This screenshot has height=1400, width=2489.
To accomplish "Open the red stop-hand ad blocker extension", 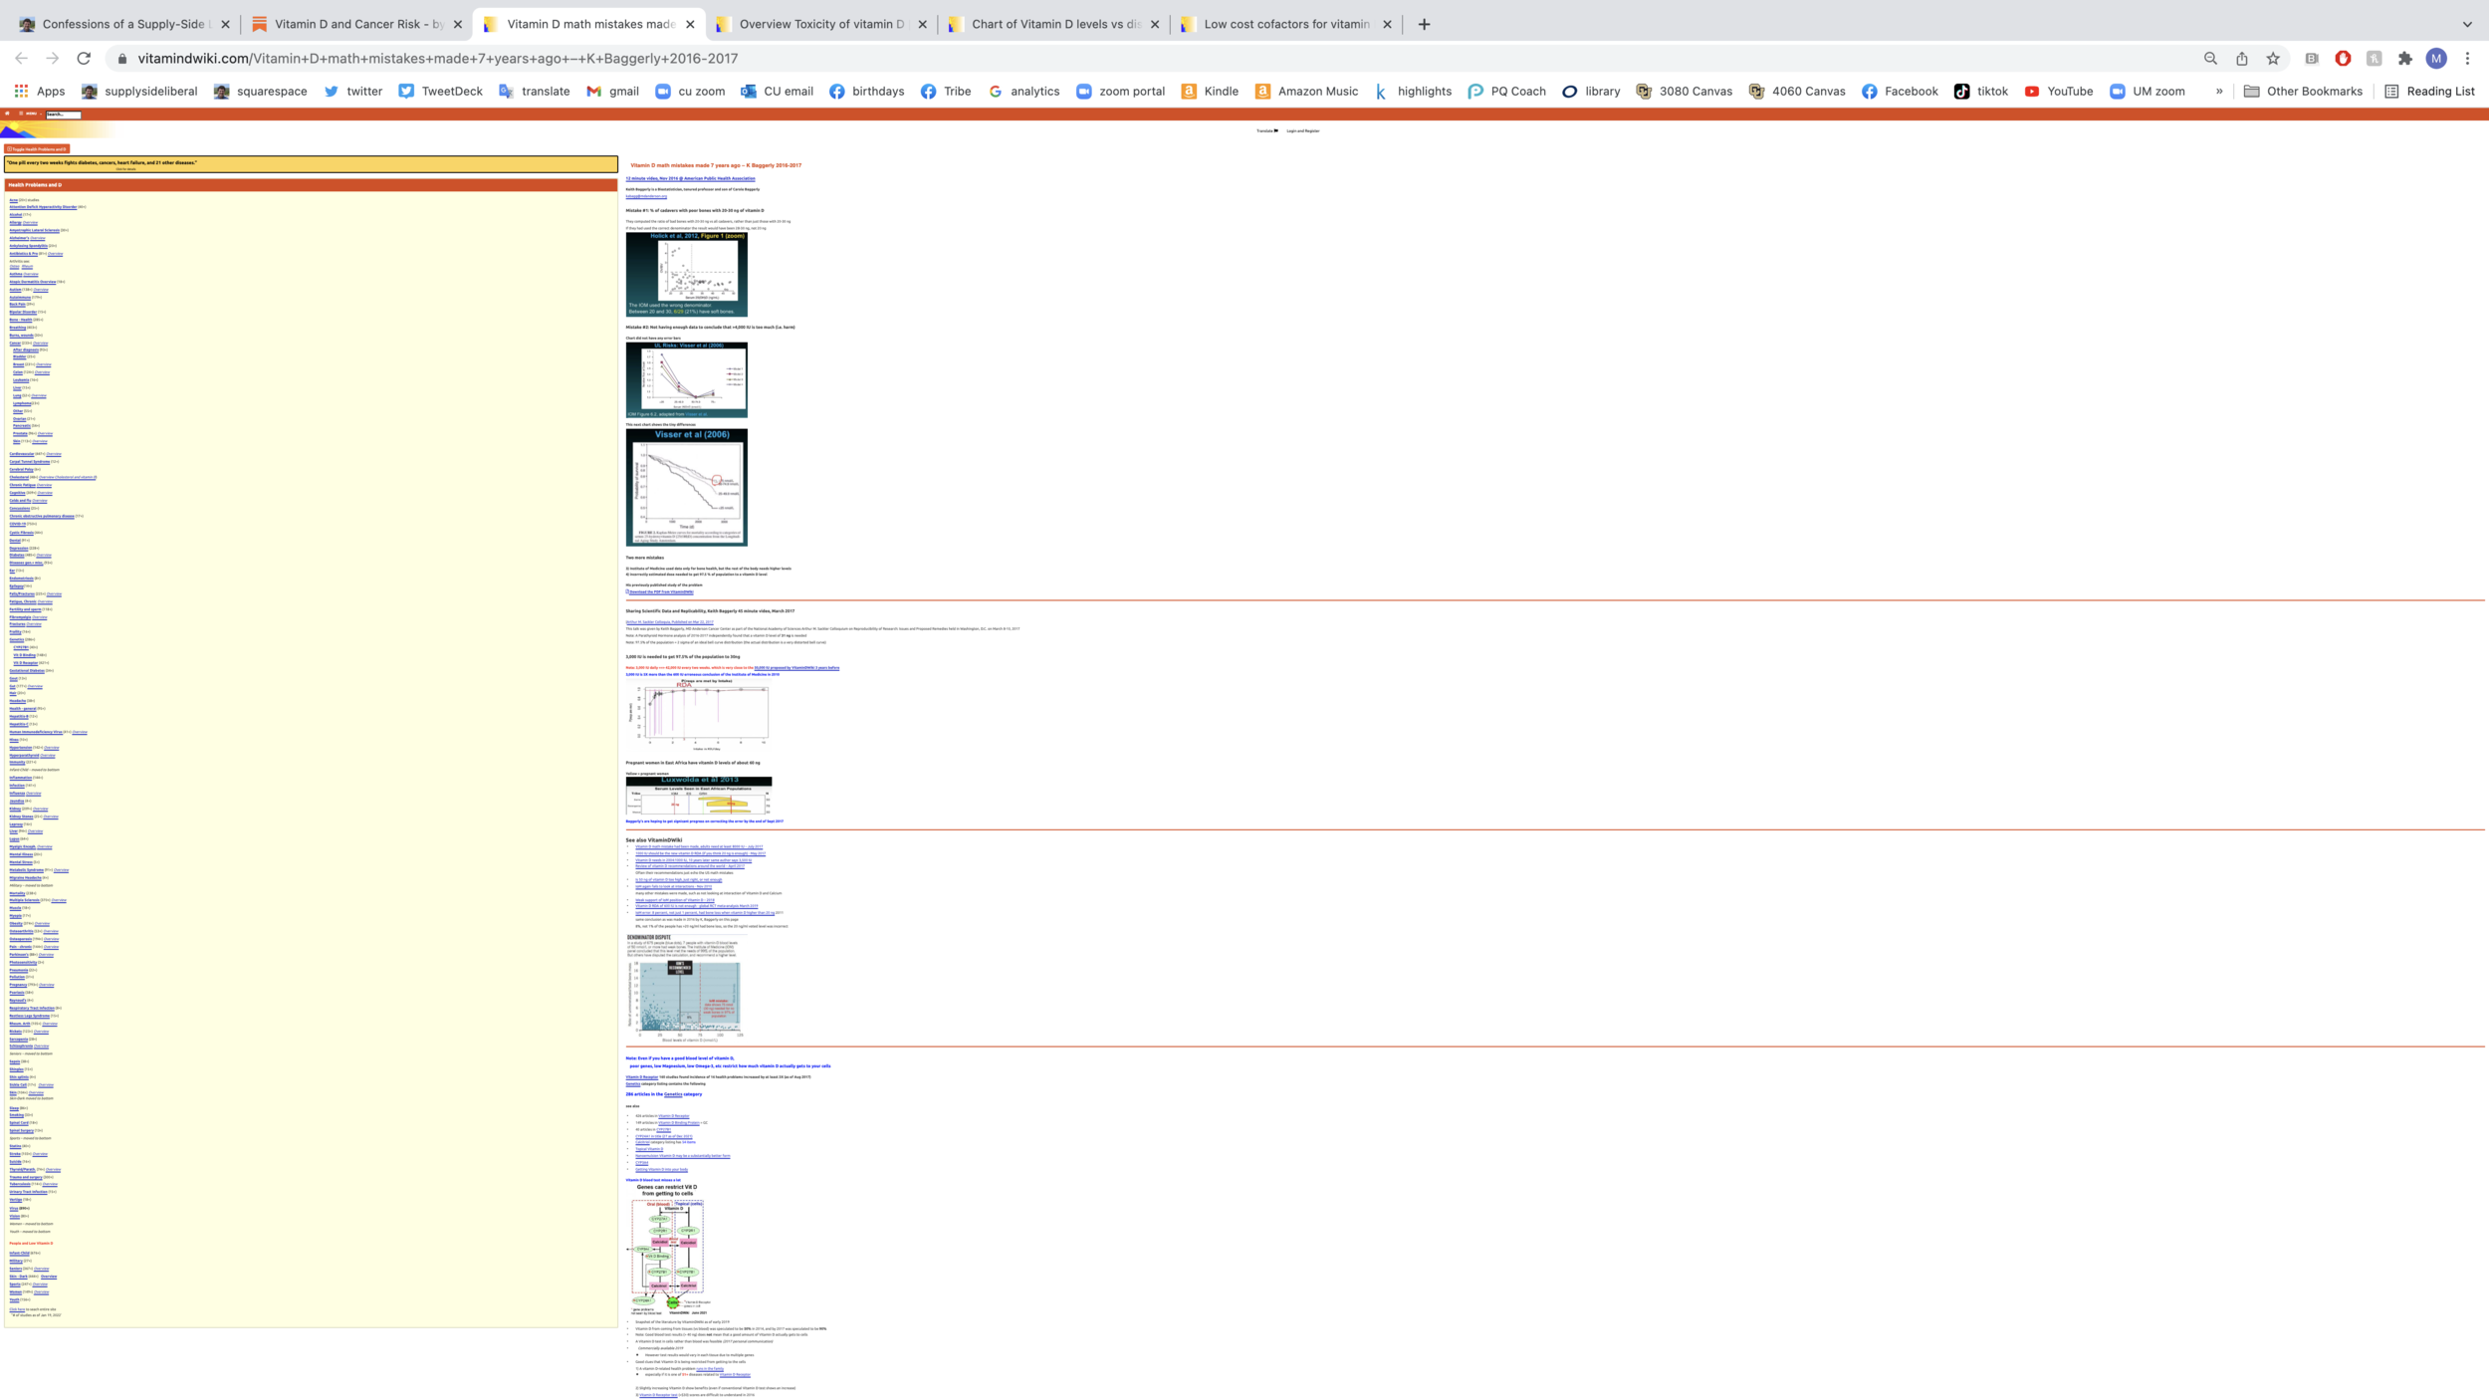I will click(2343, 59).
